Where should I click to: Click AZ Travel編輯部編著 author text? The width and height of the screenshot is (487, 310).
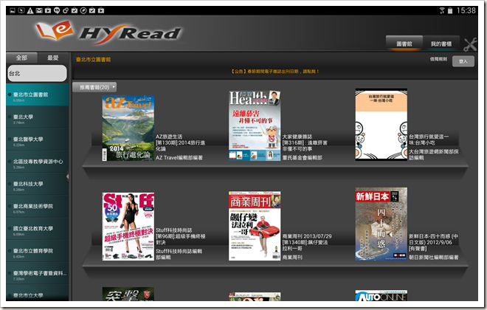point(179,158)
